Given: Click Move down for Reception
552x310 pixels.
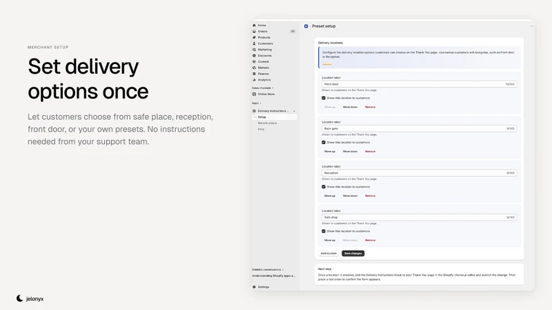Looking at the screenshot, I should (x=350, y=196).
